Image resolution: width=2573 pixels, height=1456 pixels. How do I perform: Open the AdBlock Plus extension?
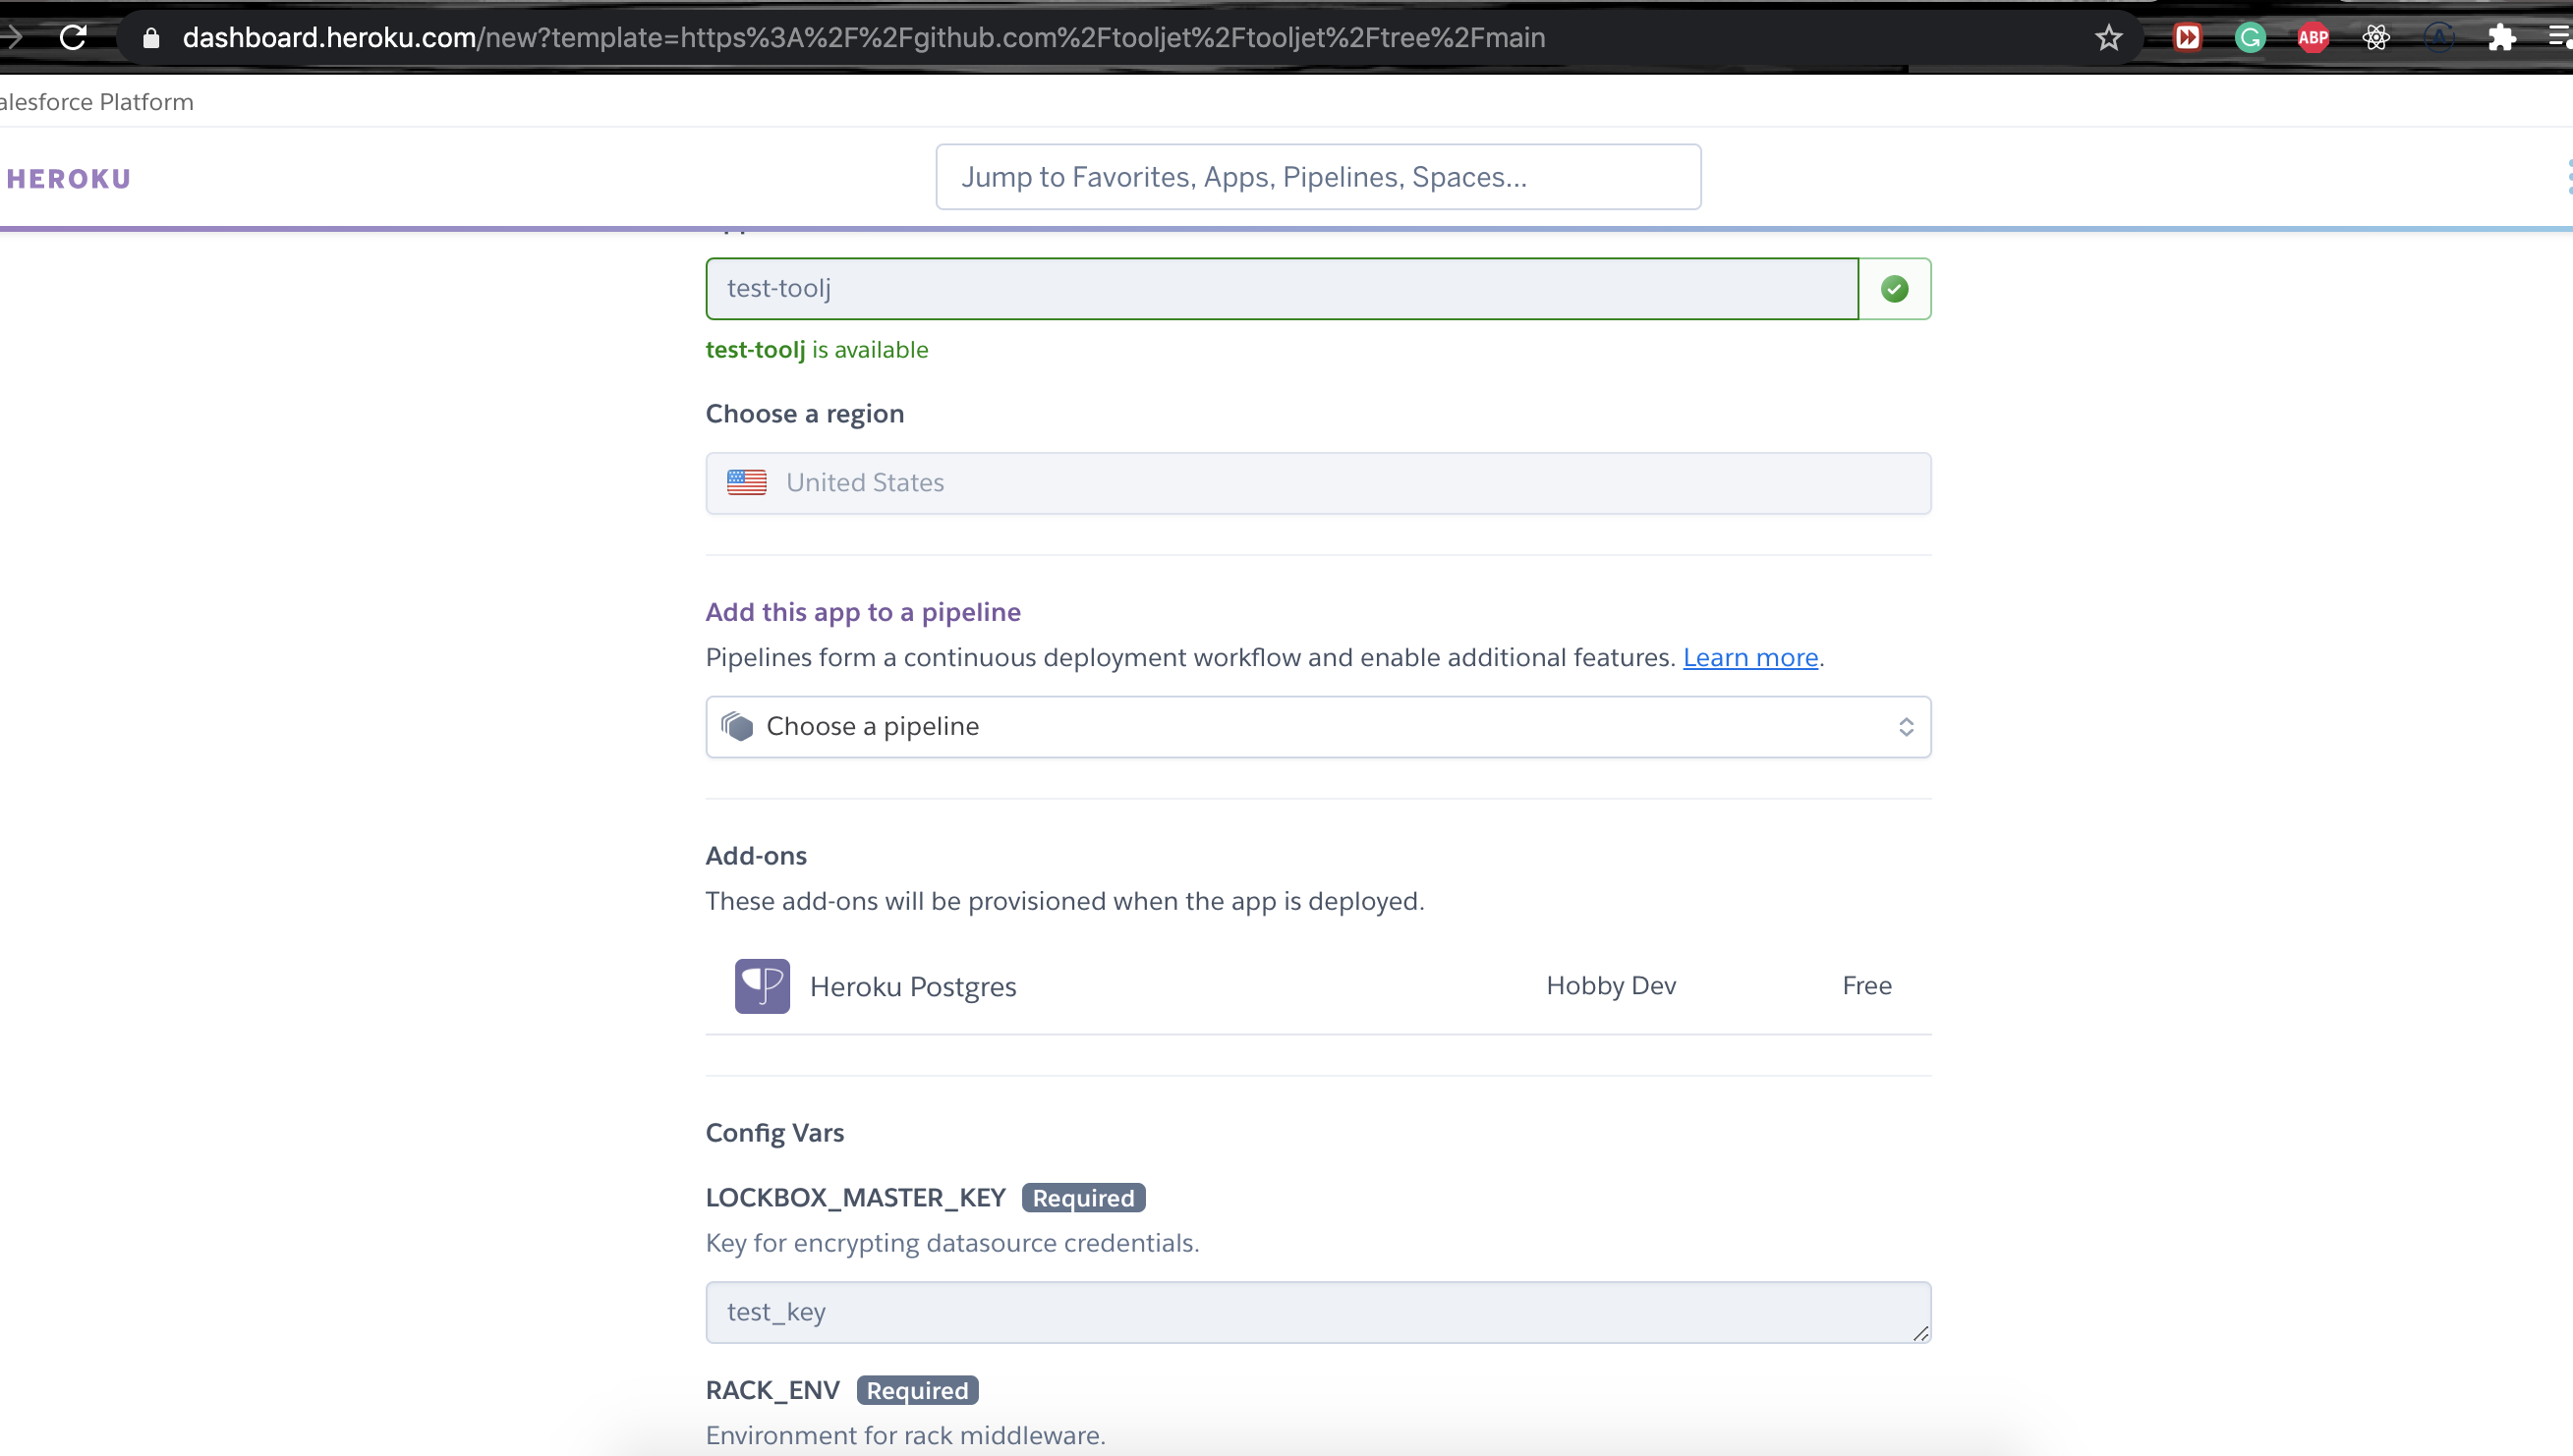click(x=2313, y=37)
